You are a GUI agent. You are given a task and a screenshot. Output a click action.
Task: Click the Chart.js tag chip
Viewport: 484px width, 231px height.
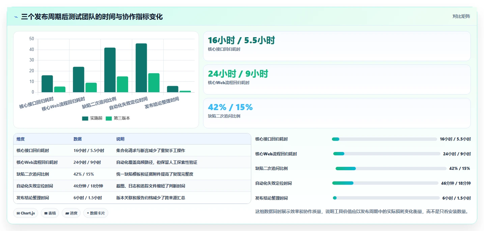[x=26, y=213]
